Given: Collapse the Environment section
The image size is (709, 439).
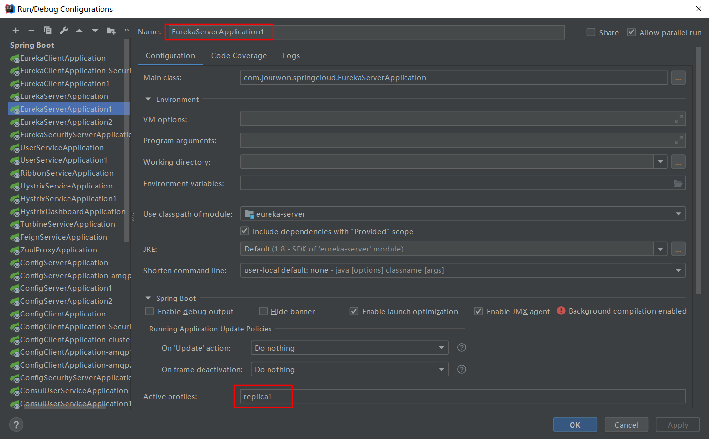Looking at the screenshot, I should coord(148,99).
